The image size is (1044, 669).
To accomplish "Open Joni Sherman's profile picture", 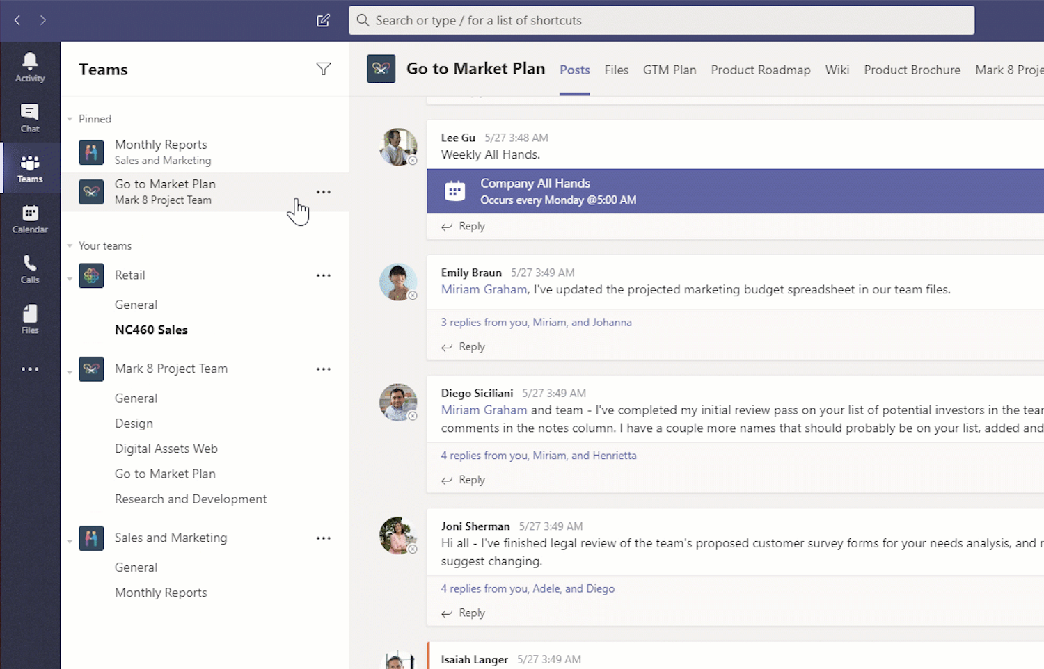I will tap(398, 535).
